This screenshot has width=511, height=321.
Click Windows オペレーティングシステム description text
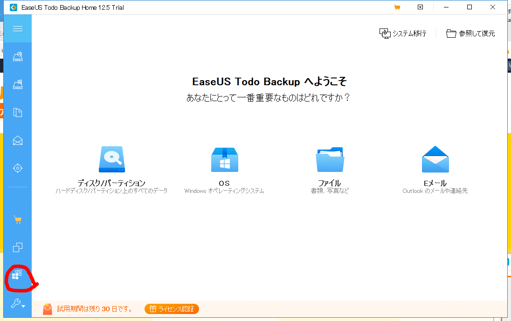click(224, 191)
